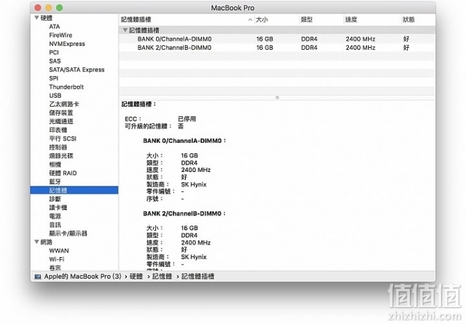Click 記憶體 in the path bar
This screenshot has height=325, width=466.
[162, 276]
